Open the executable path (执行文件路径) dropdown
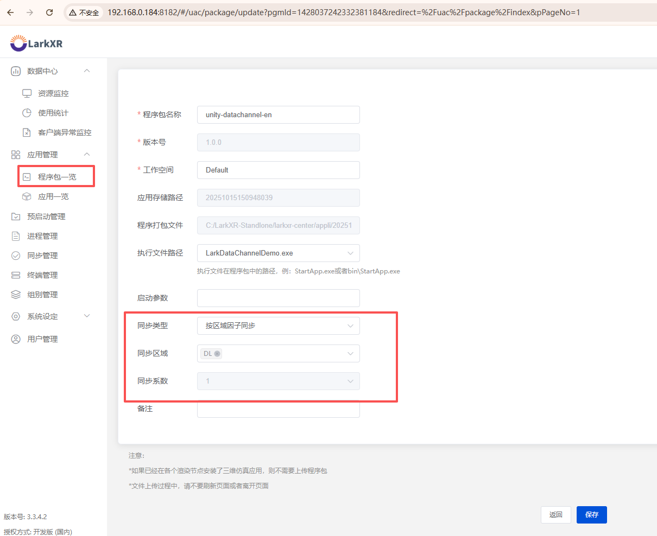 pos(278,253)
